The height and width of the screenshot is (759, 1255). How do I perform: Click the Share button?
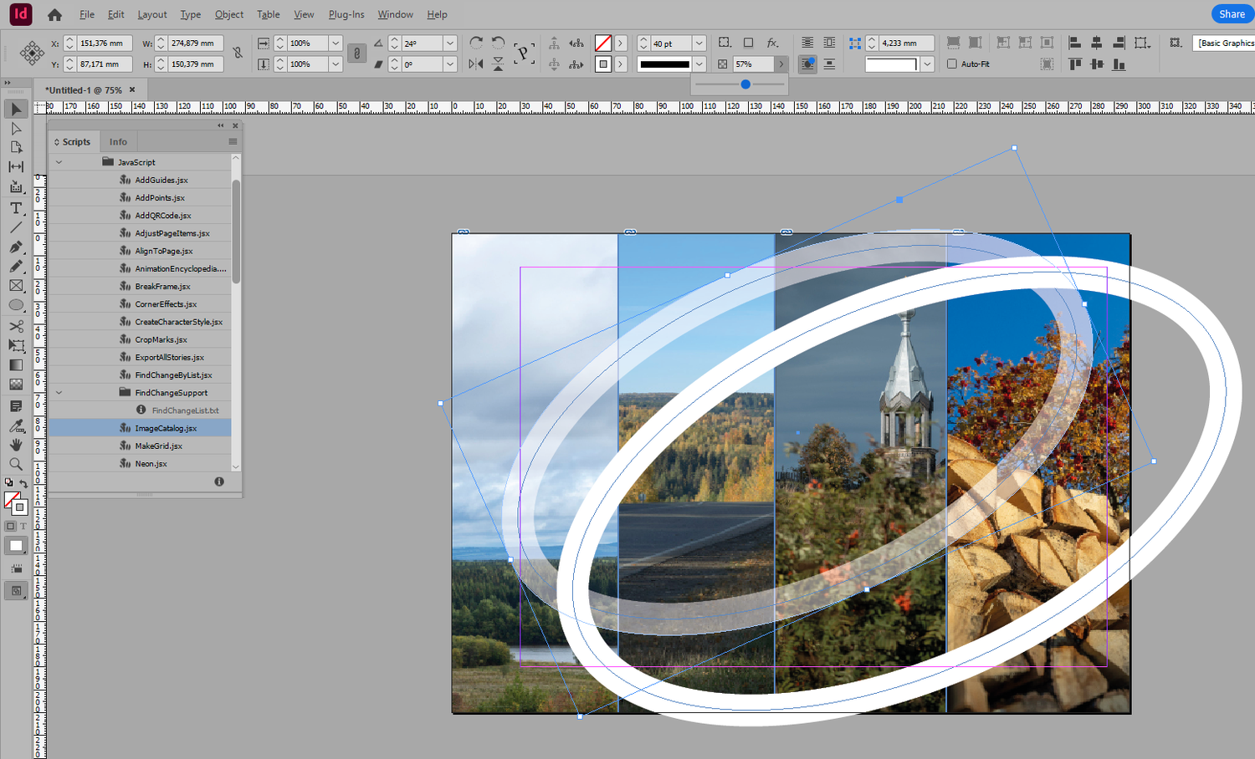pyautogui.click(x=1232, y=14)
